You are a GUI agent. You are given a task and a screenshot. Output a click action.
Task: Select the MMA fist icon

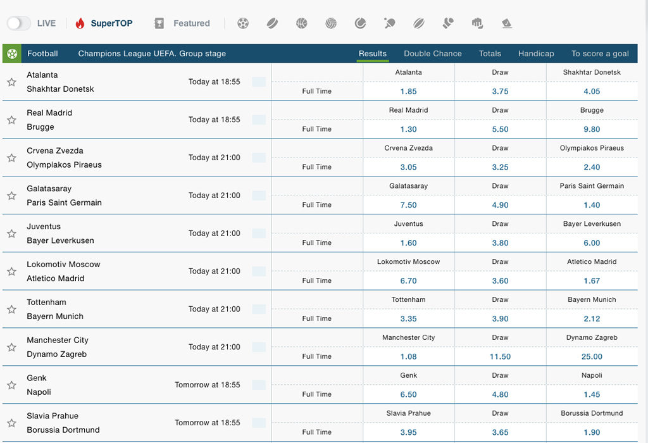(477, 23)
